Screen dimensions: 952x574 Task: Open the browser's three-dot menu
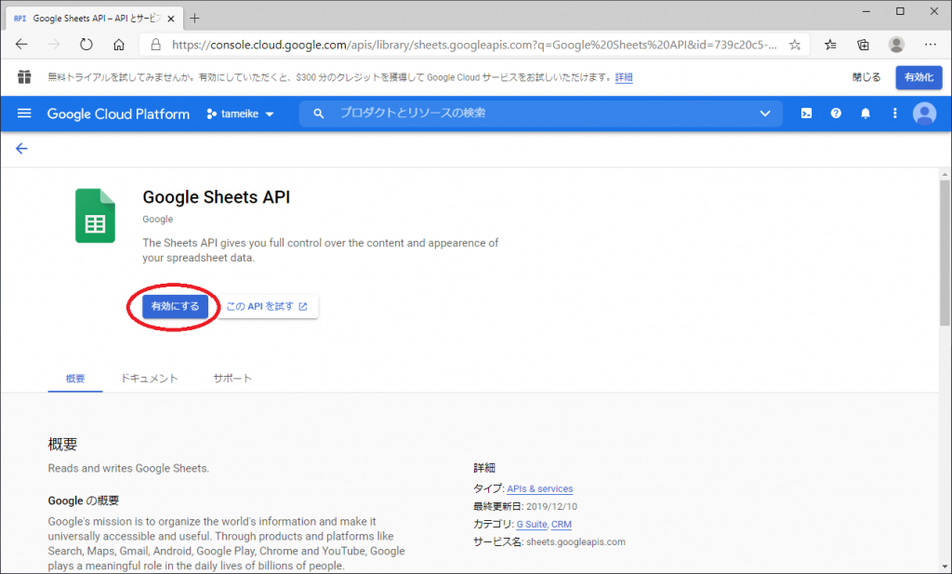(x=930, y=44)
